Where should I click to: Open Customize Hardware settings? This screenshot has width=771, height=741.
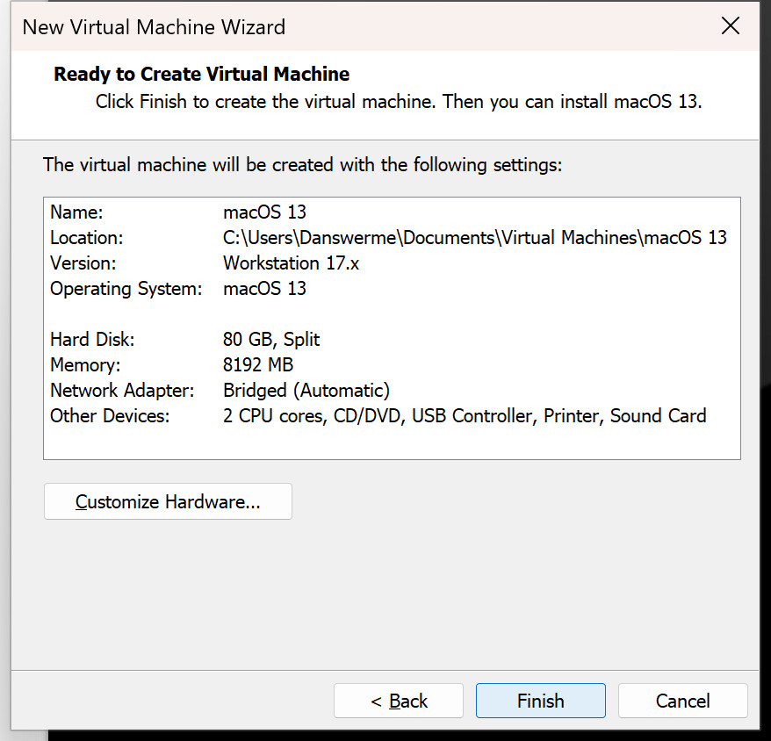(168, 501)
